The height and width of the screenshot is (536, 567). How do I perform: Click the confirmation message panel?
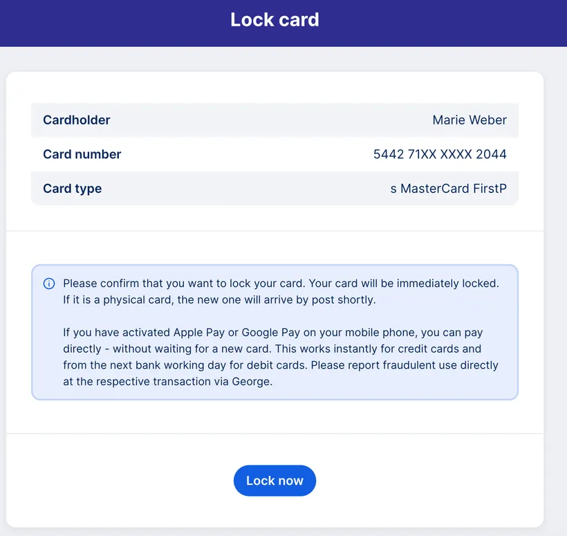(275, 332)
